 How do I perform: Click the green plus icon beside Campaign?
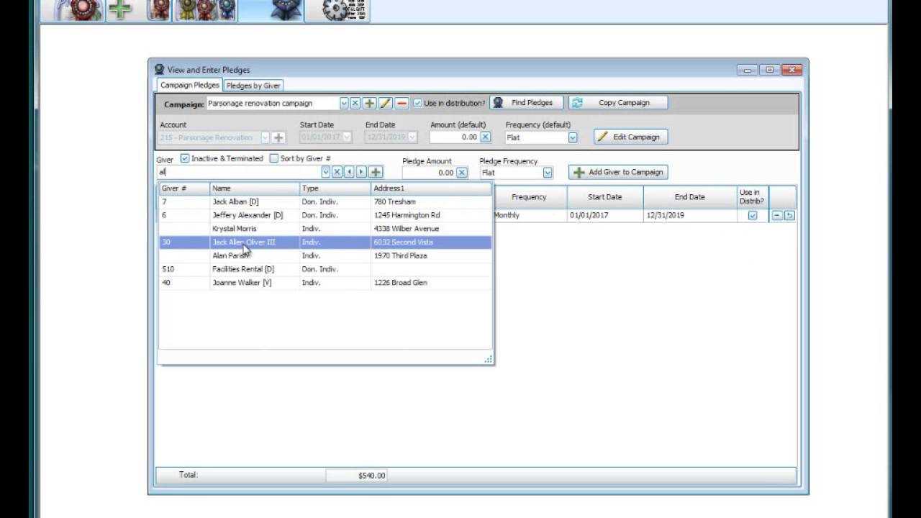(370, 104)
